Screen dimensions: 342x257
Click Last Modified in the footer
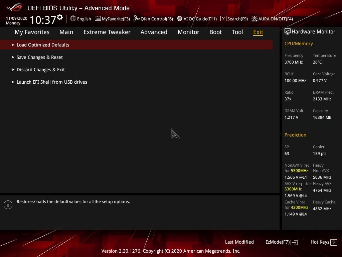point(239,242)
